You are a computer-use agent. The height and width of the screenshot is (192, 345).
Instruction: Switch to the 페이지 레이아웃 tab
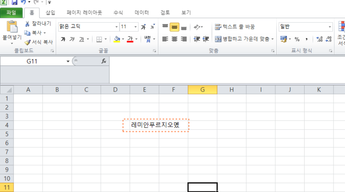(84, 13)
